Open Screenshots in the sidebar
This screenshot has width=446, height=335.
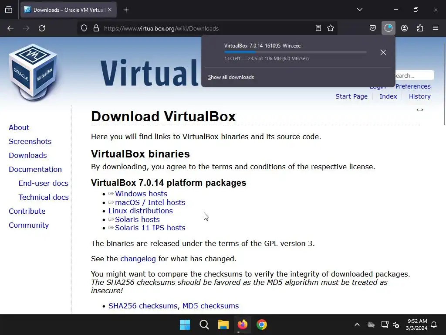point(30,141)
